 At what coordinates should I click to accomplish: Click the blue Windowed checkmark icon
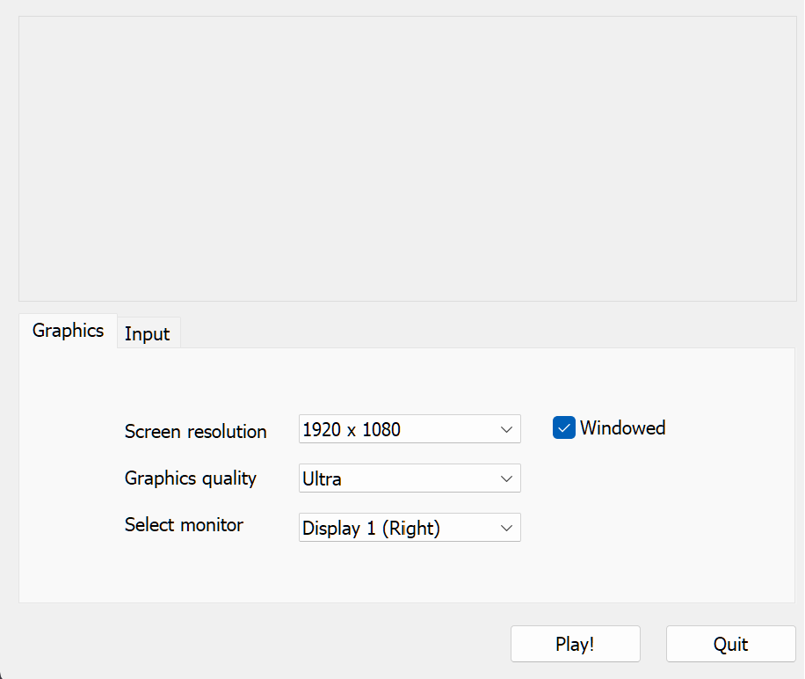(x=563, y=427)
